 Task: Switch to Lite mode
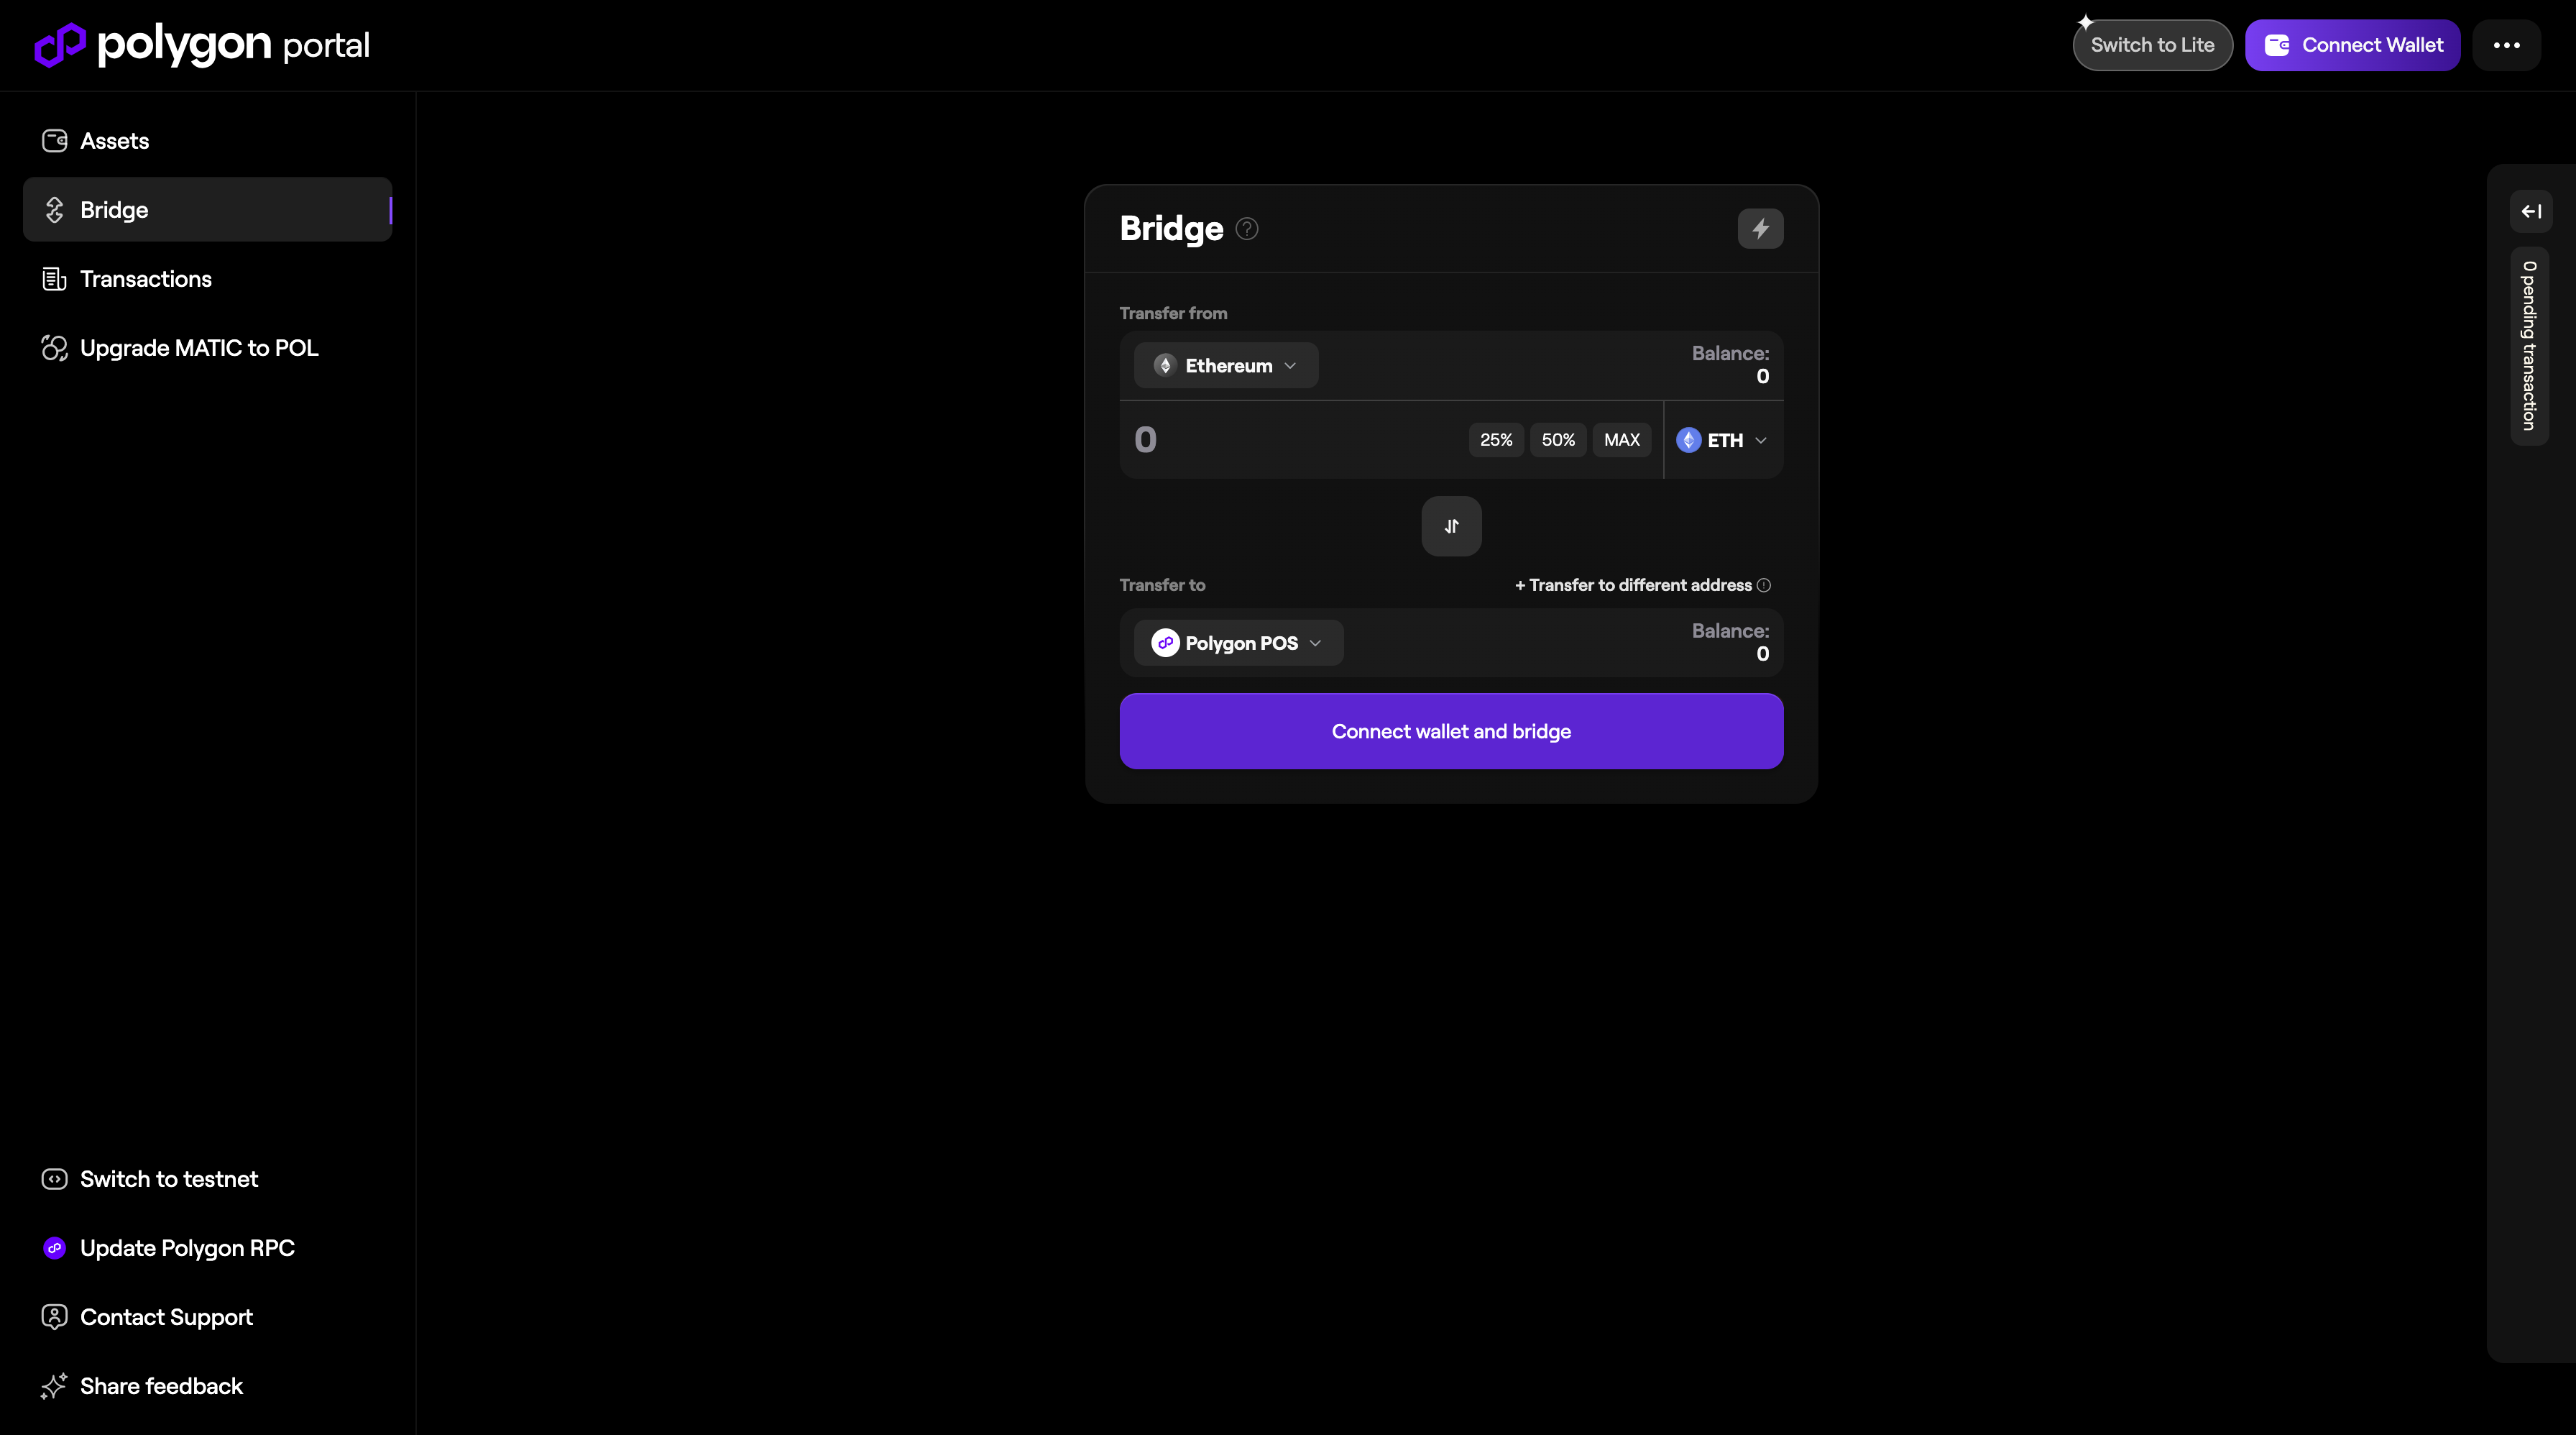pos(2152,45)
